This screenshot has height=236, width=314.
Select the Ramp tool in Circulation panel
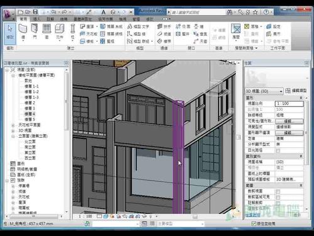point(164,34)
